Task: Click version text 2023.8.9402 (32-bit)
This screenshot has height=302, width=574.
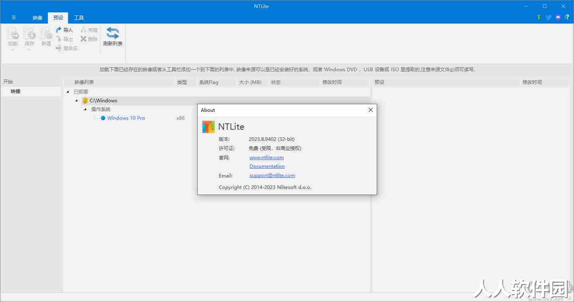Action: (x=271, y=139)
